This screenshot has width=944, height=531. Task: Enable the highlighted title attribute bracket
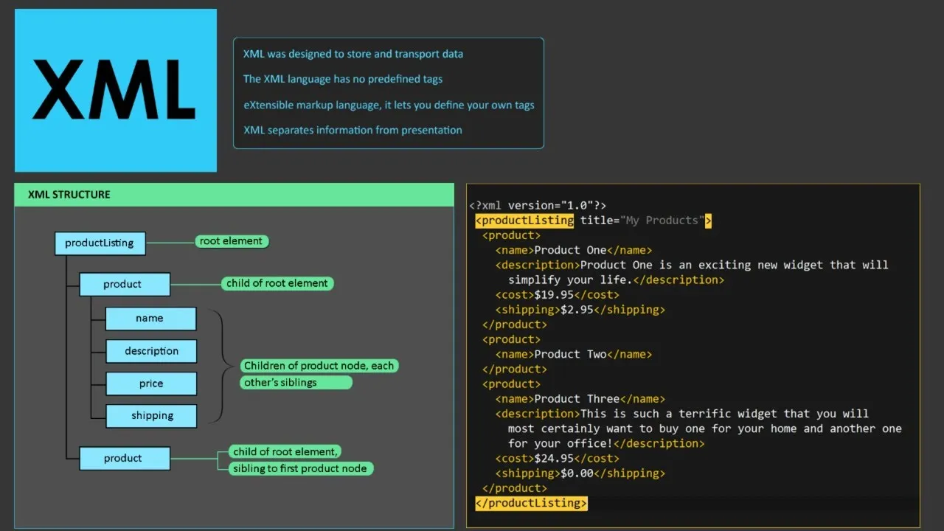click(x=707, y=220)
